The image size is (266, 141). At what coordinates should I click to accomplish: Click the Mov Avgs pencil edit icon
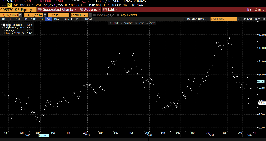[x=113, y=15]
